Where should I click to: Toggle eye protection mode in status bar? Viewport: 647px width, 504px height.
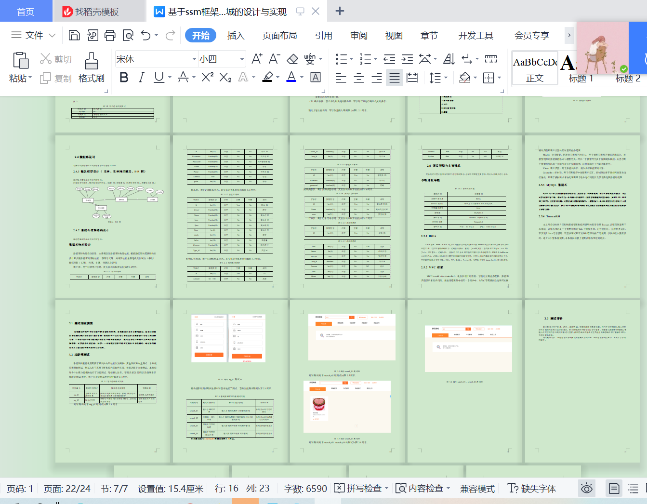pyautogui.click(x=587, y=489)
